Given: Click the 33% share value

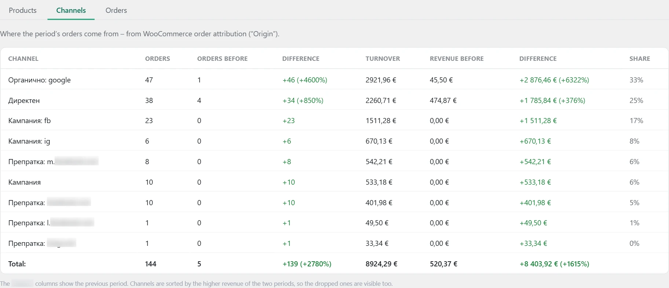Looking at the screenshot, I should click(x=636, y=80).
